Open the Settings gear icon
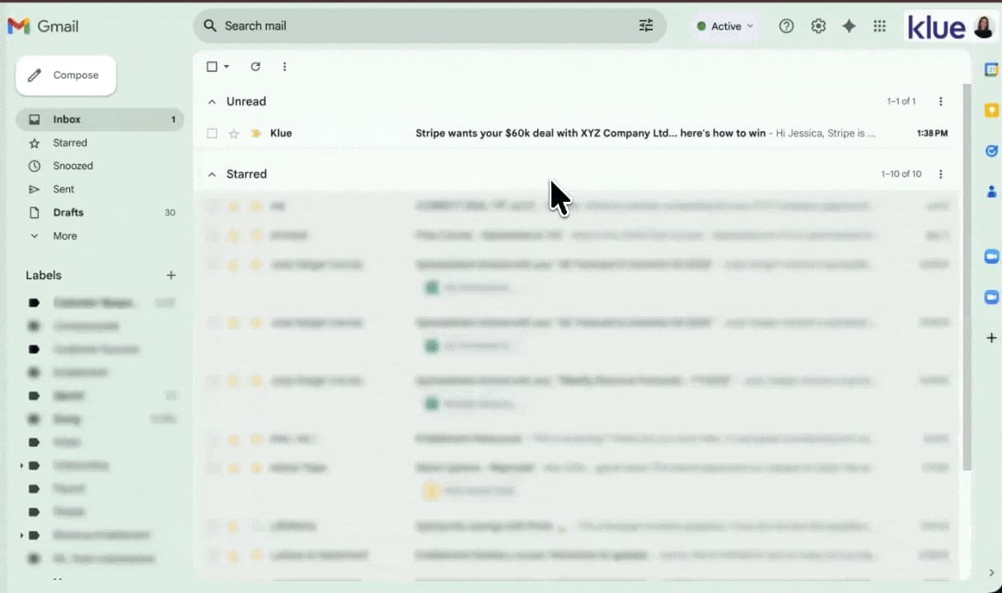This screenshot has height=593, width=1002. (x=817, y=26)
